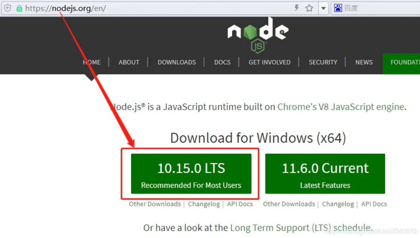Select the GET INVOLVED nav item
This screenshot has width=420, height=238.
pyautogui.click(x=269, y=63)
